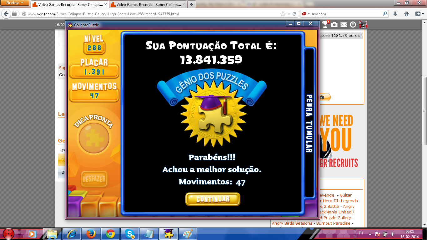The width and height of the screenshot is (427, 240).
Task: Open the Firefox menu dropdown button
Action: point(15,3)
